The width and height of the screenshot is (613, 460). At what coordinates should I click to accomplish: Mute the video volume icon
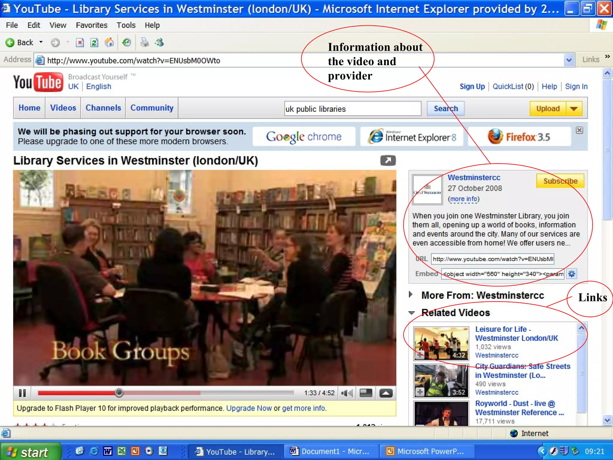347,393
